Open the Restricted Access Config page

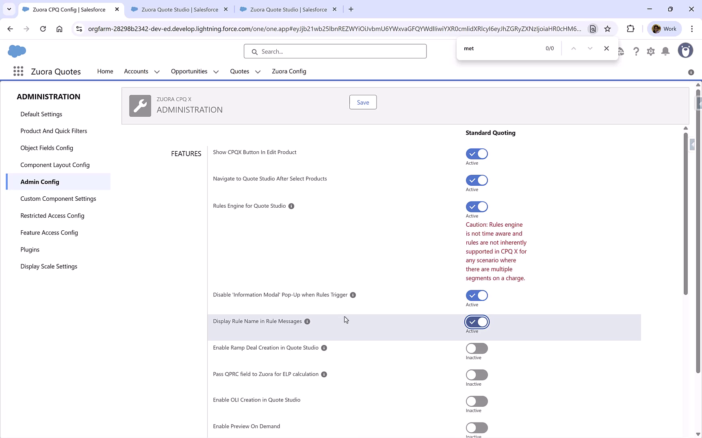coord(52,215)
